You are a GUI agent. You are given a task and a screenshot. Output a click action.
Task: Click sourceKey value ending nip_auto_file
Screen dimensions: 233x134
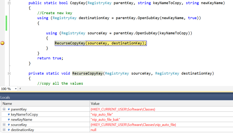(x=133, y=124)
